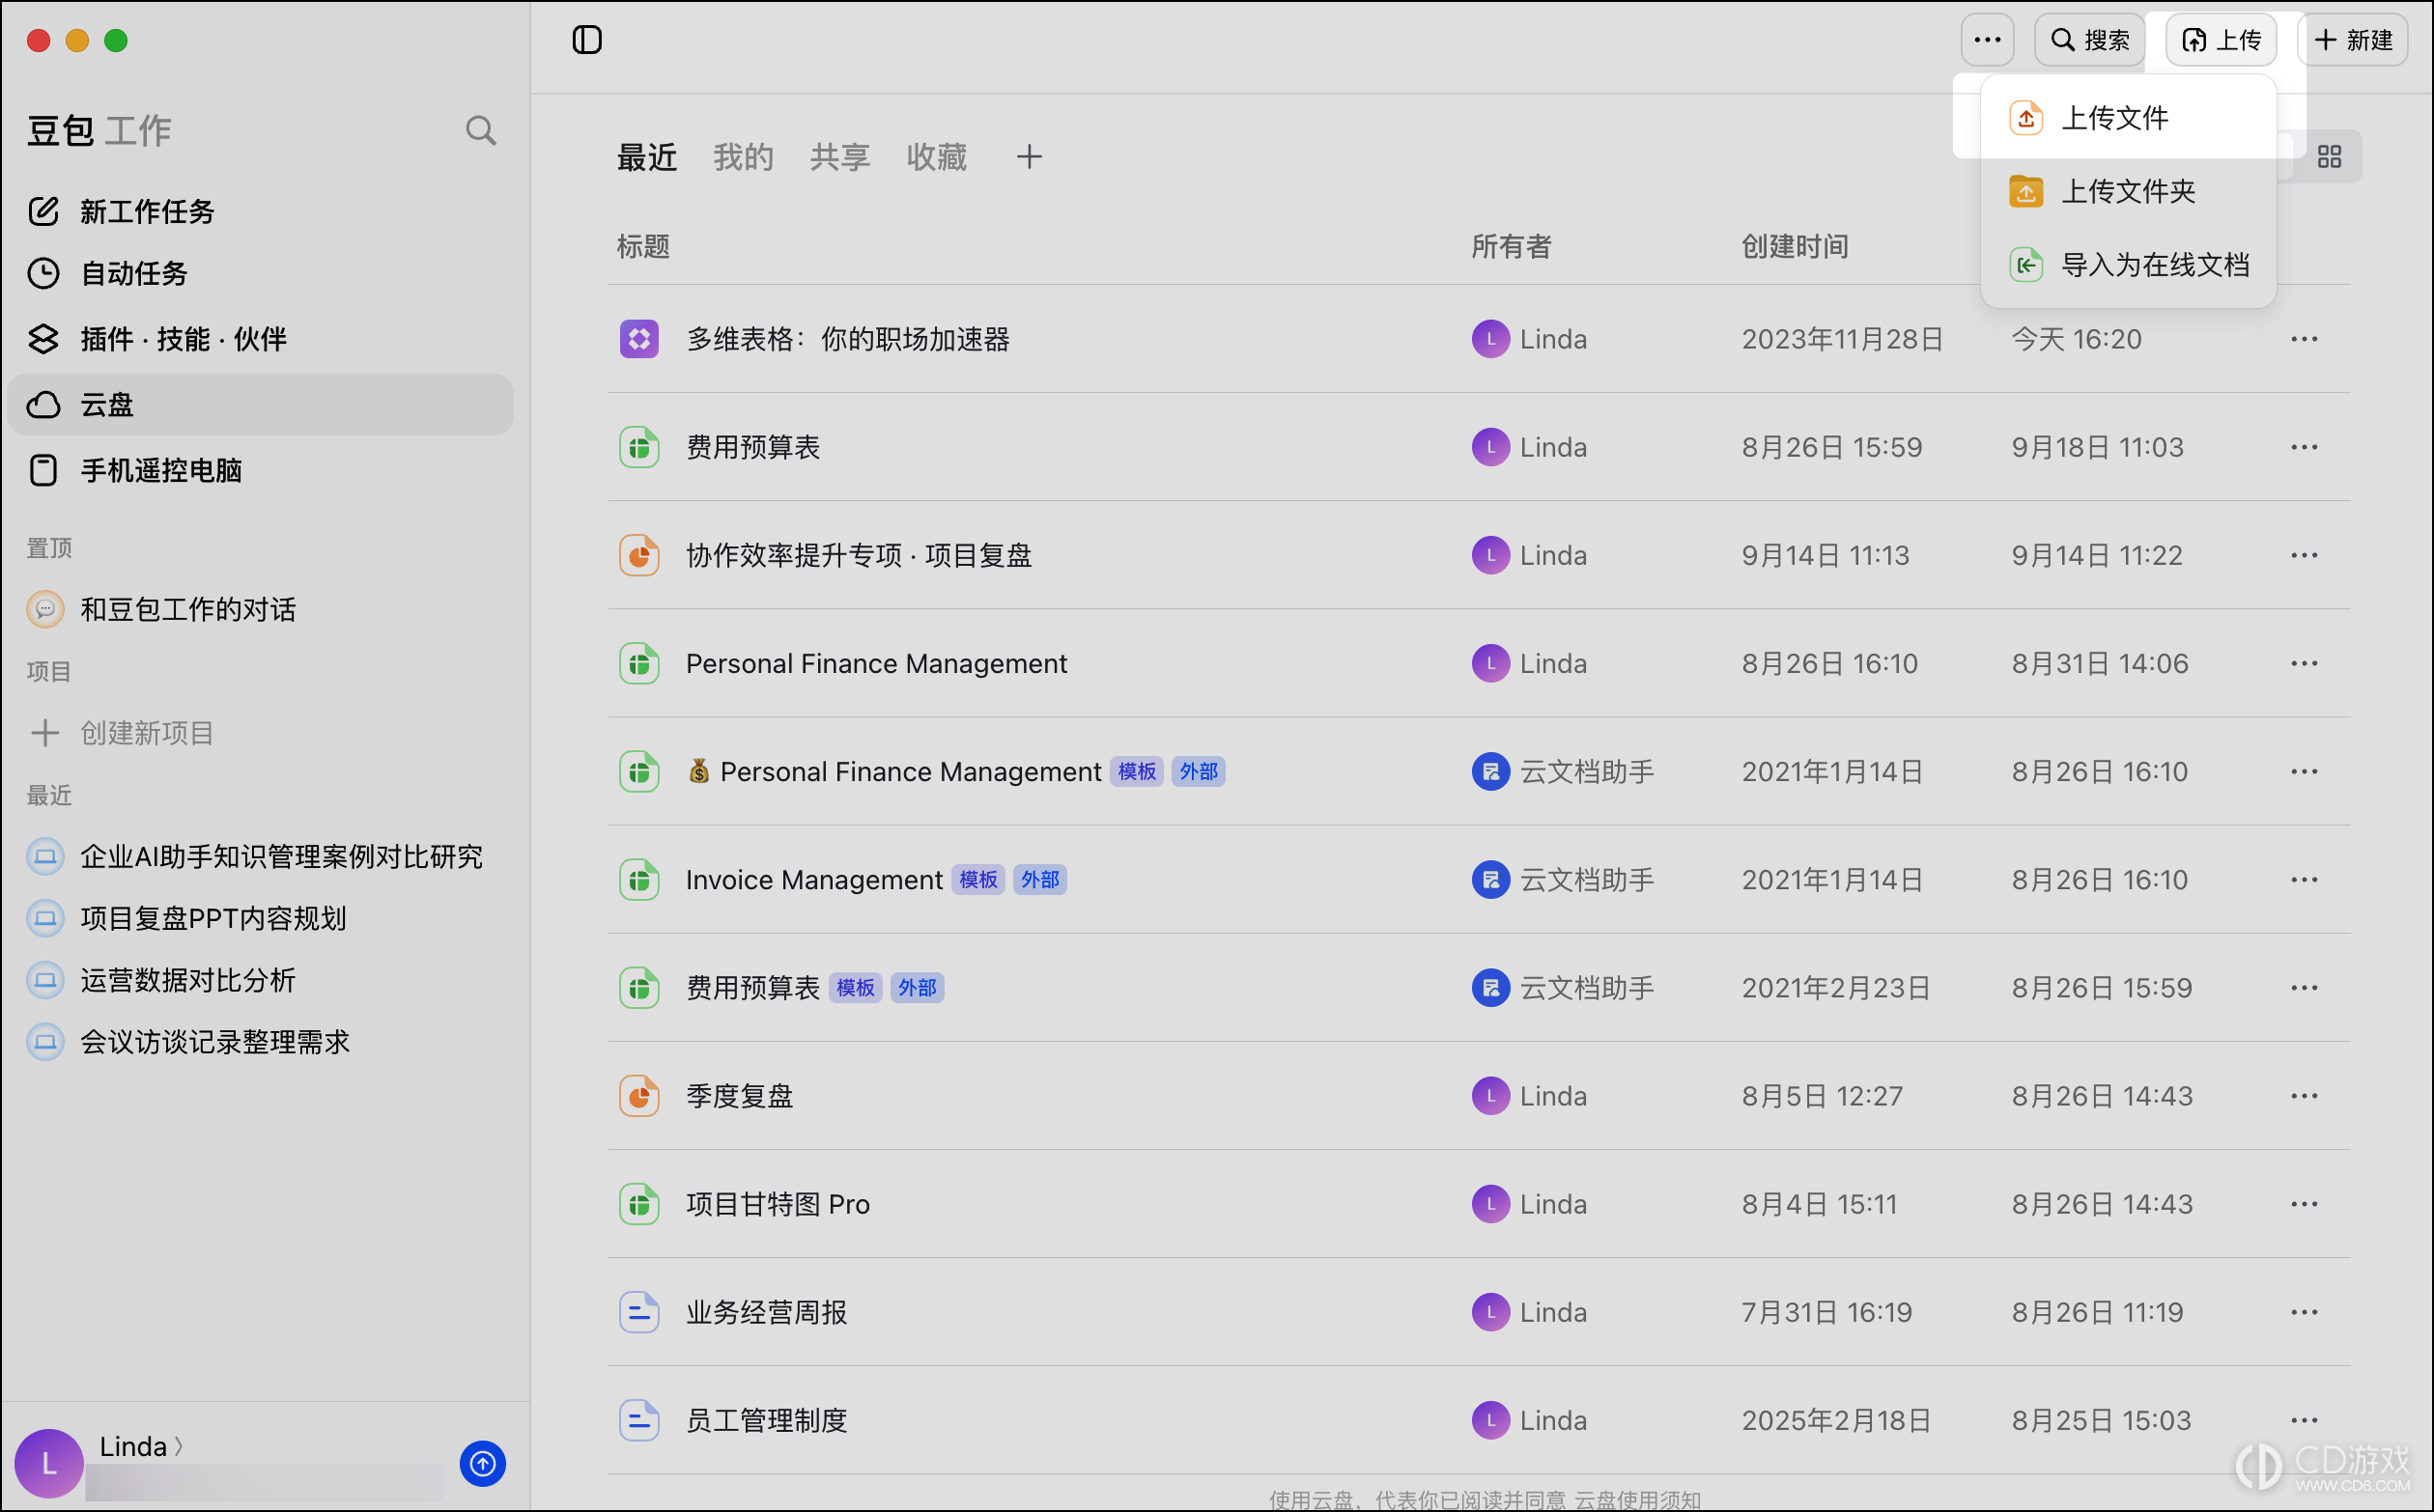
Task: Open the sidebar search magnifier
Action: point(481,131)
